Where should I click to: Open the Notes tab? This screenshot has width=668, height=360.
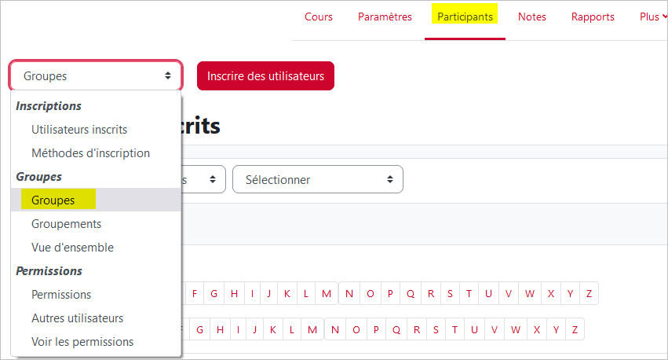coord(531,17)
